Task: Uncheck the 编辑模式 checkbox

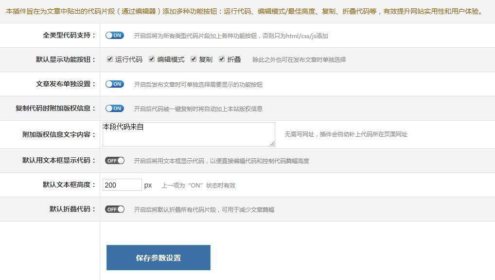Action: (x=152, y=59)
